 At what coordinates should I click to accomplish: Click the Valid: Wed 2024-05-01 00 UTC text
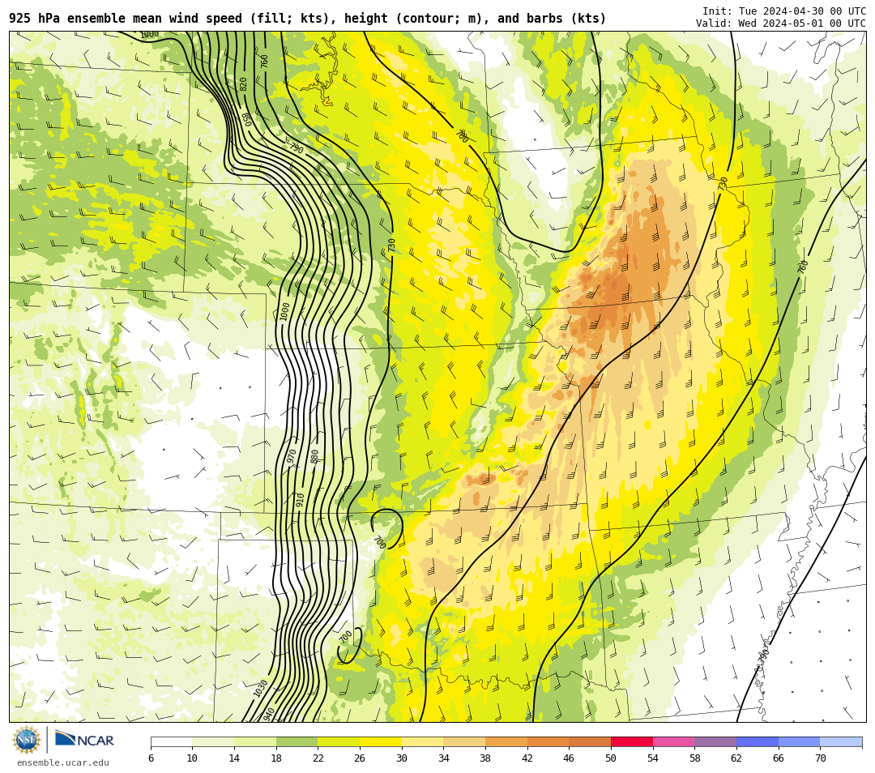[x=781, y=23]
